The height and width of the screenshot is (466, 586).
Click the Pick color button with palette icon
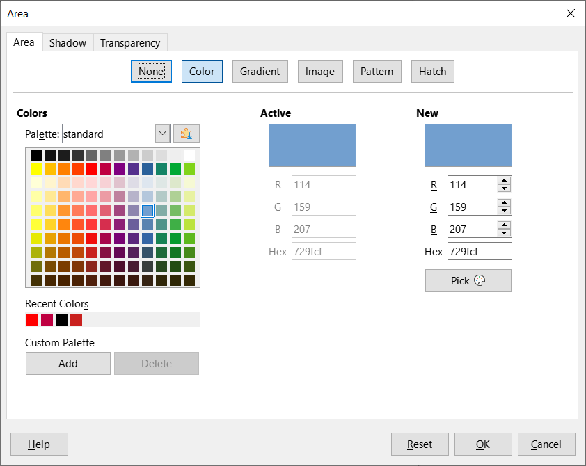(468, 281)
